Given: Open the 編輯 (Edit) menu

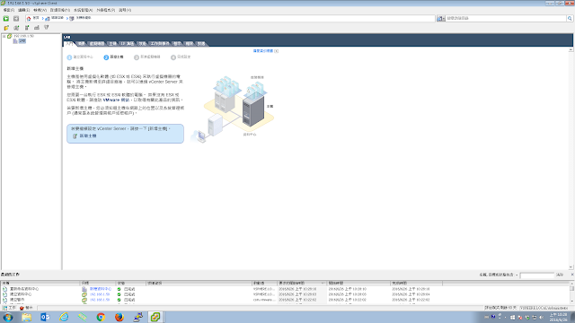Looking at the screenshot, I should pyautogui.click(x=24, y=10).
